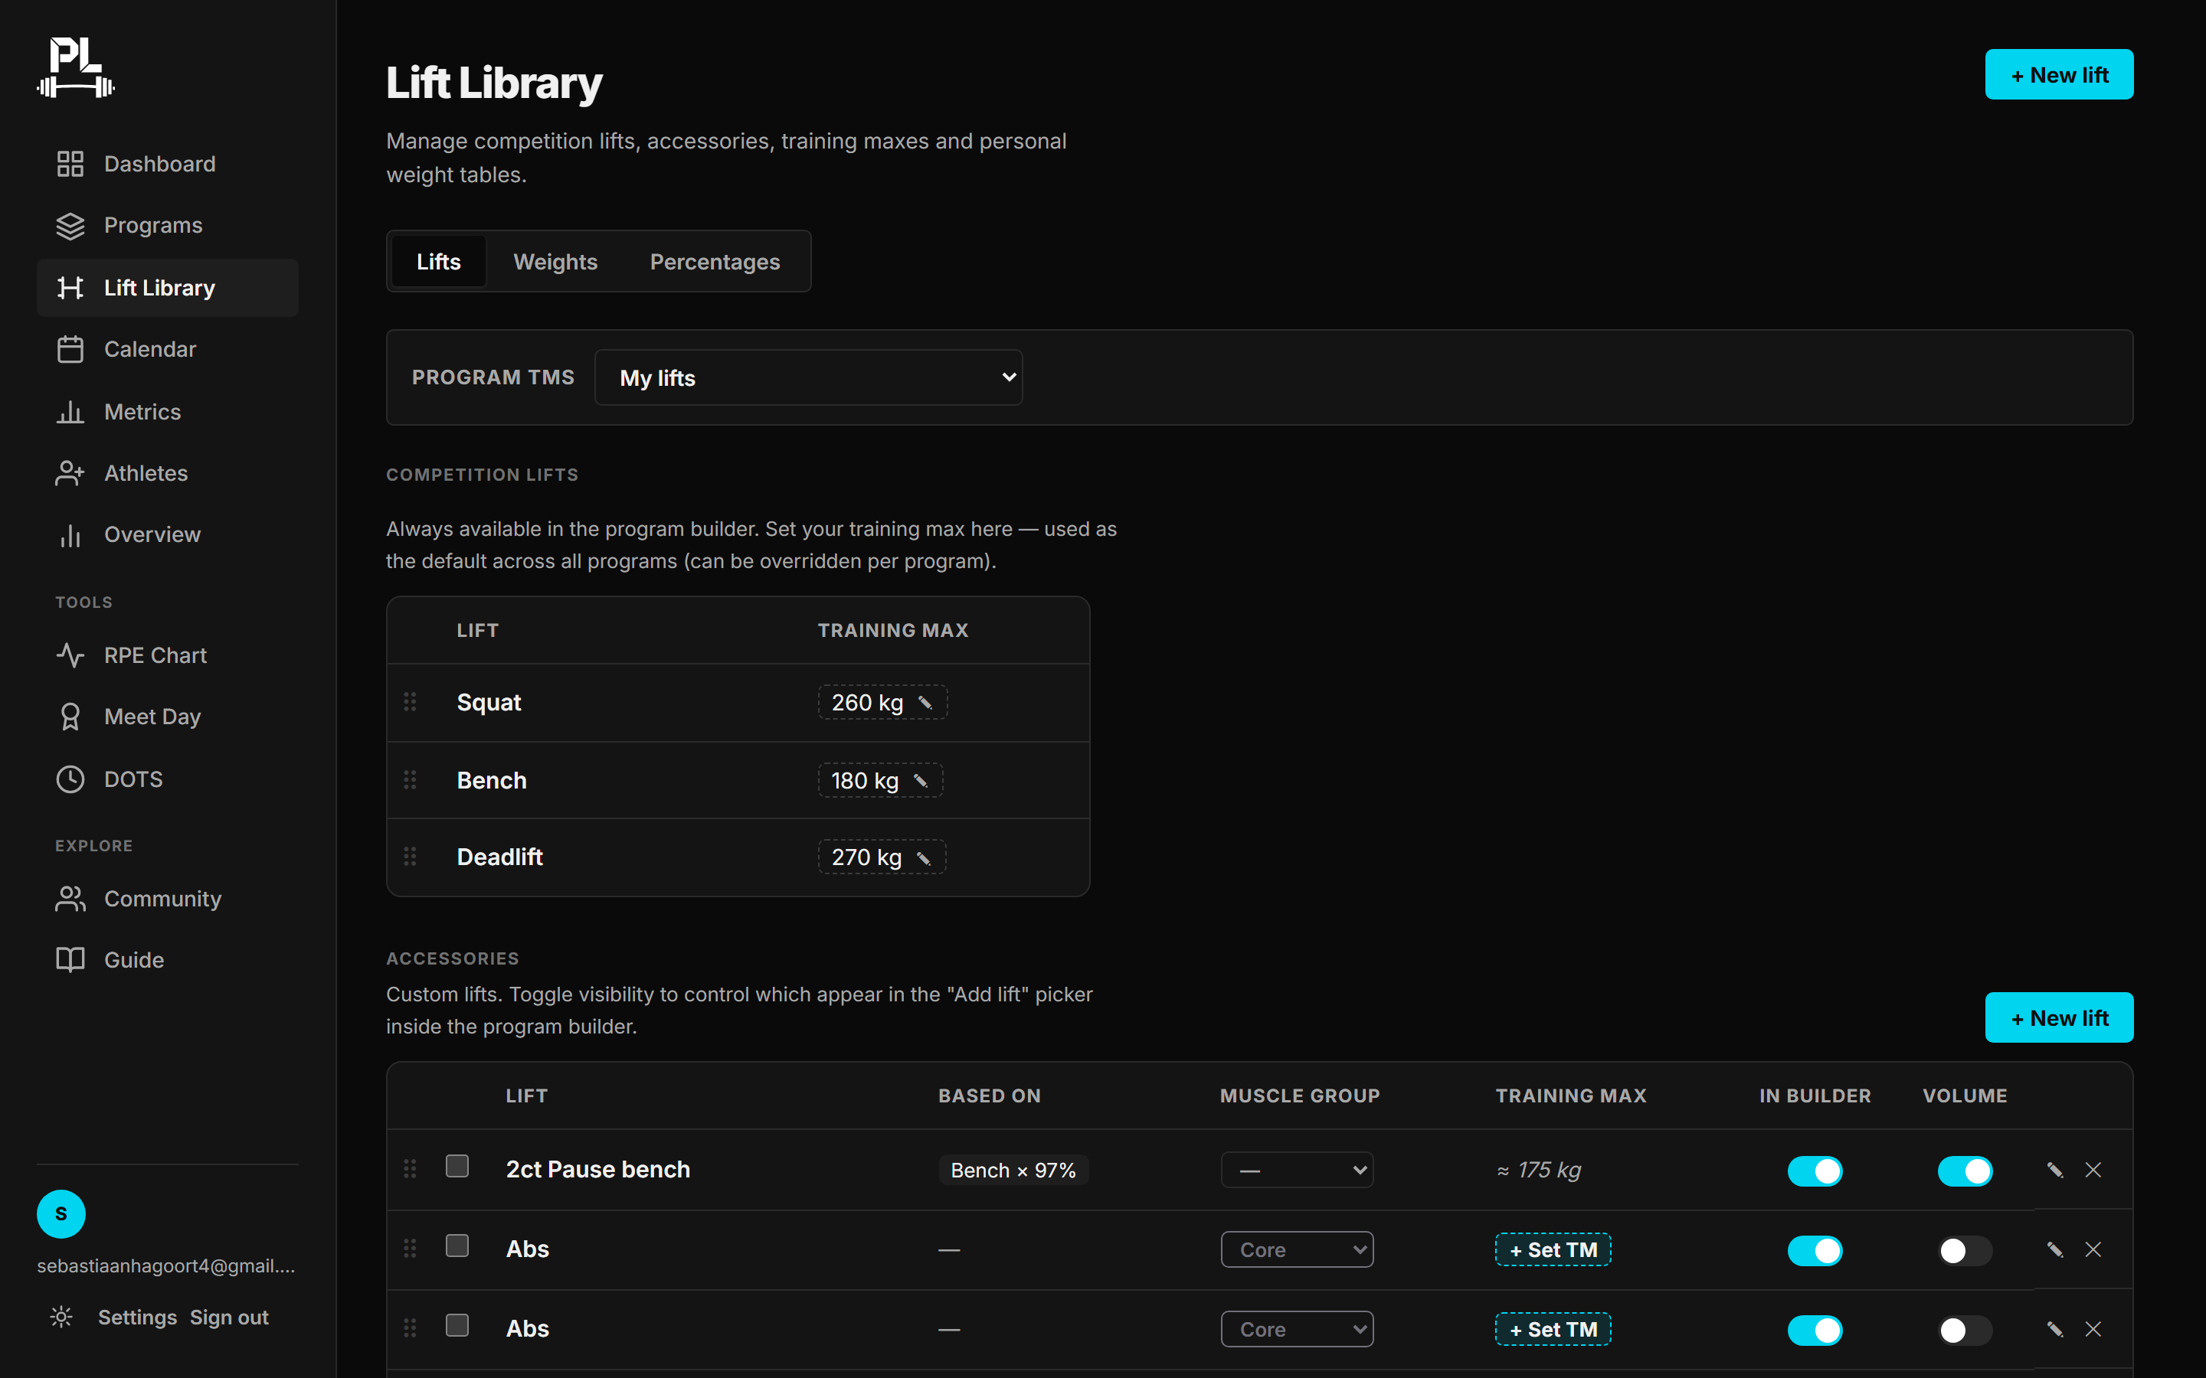The image size is (2206, 1378).
Task: Click the account email address
Action: (166, 1266)
